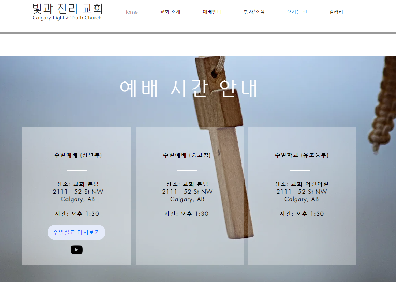Open the 교회 소개 menu

pyautogui.click(x=170, y=12)
